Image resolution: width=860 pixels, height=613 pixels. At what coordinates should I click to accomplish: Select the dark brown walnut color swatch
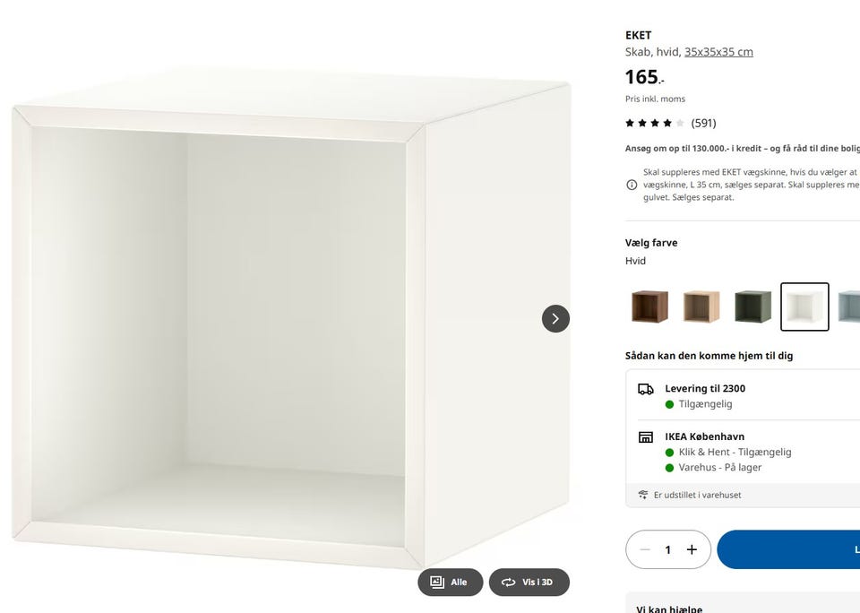click(650, 306)
